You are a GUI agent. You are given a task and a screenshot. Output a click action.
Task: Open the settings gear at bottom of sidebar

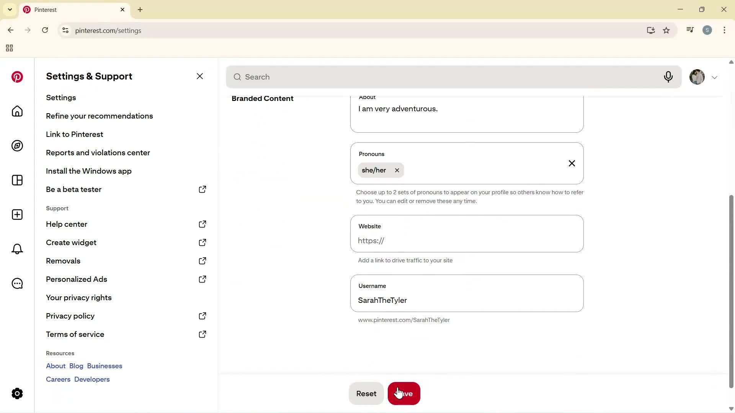(x=17, y=393)
